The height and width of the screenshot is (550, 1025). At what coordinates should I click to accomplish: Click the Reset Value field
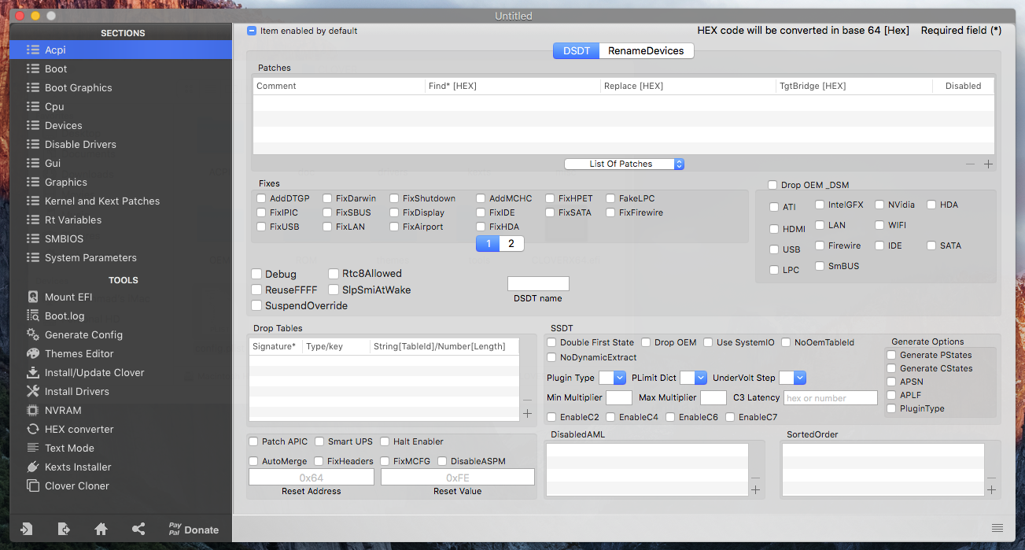(x=458, y=478)
